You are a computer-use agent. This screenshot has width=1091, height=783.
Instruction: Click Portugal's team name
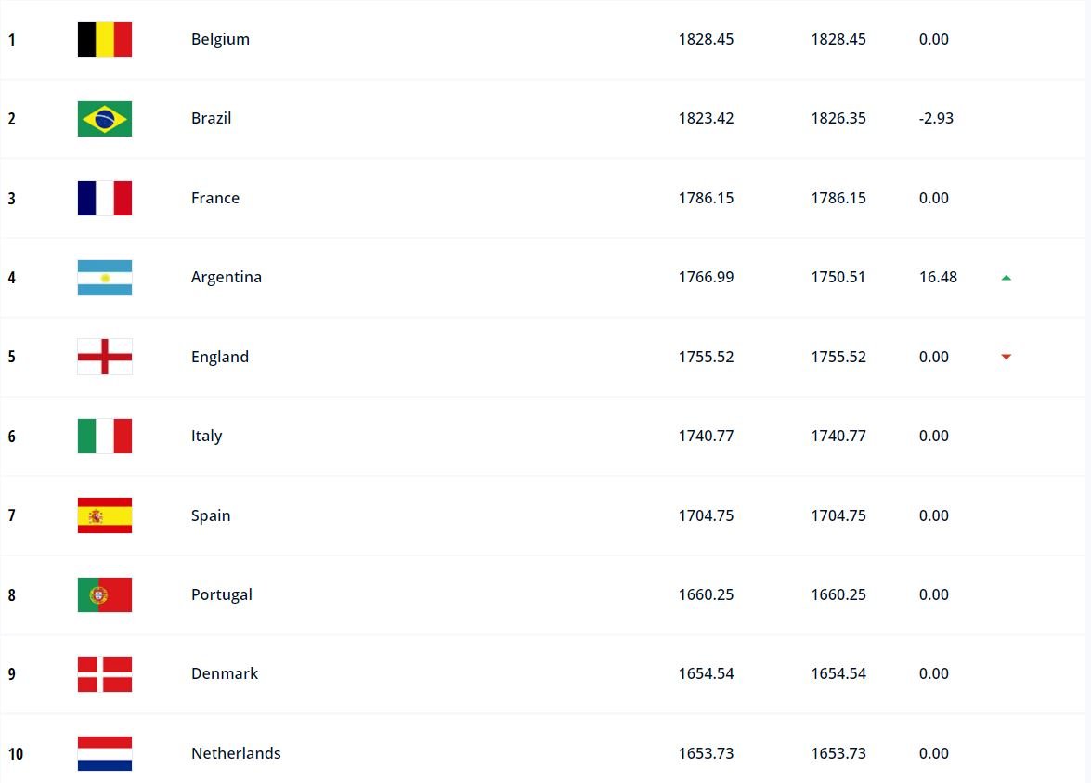pos(221,595)
